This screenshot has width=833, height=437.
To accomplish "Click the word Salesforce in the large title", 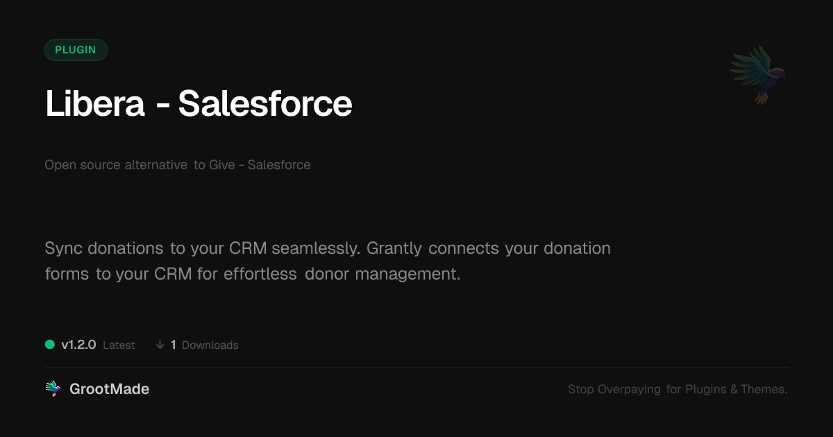I will (265, 104).
